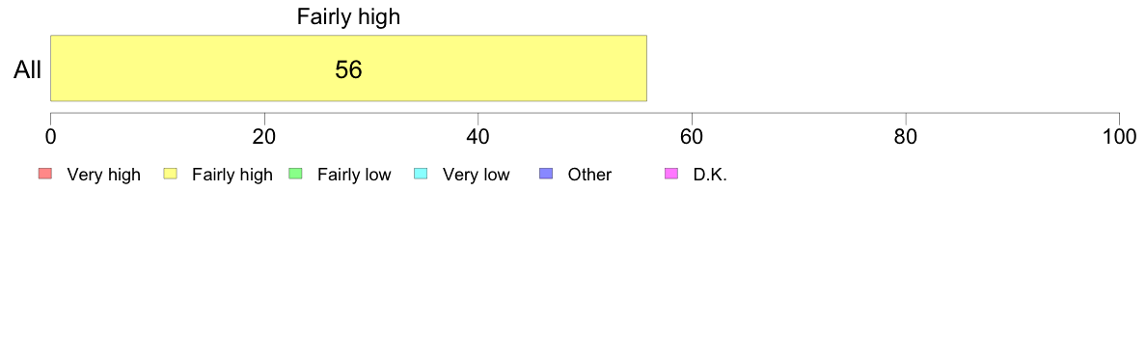Click the Fairly high legend label
The height and width of the screenshot is (355, 1146).
coord(232,175)
